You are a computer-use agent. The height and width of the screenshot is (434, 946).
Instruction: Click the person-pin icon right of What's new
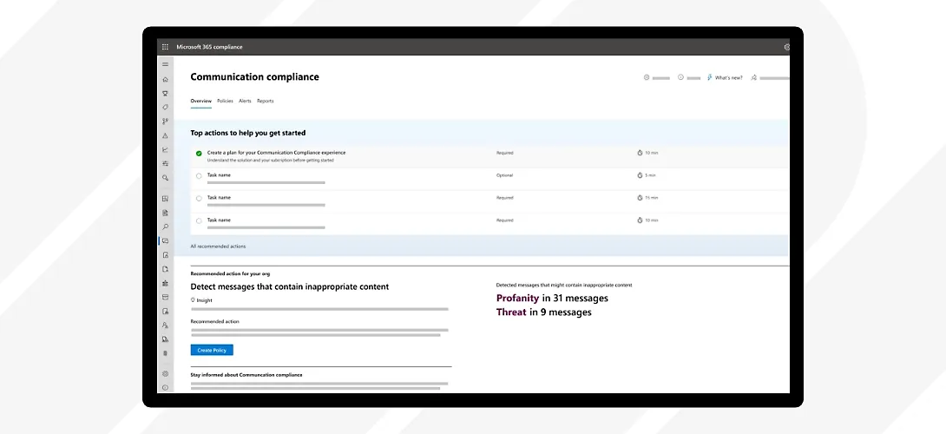tap(753, 77)
